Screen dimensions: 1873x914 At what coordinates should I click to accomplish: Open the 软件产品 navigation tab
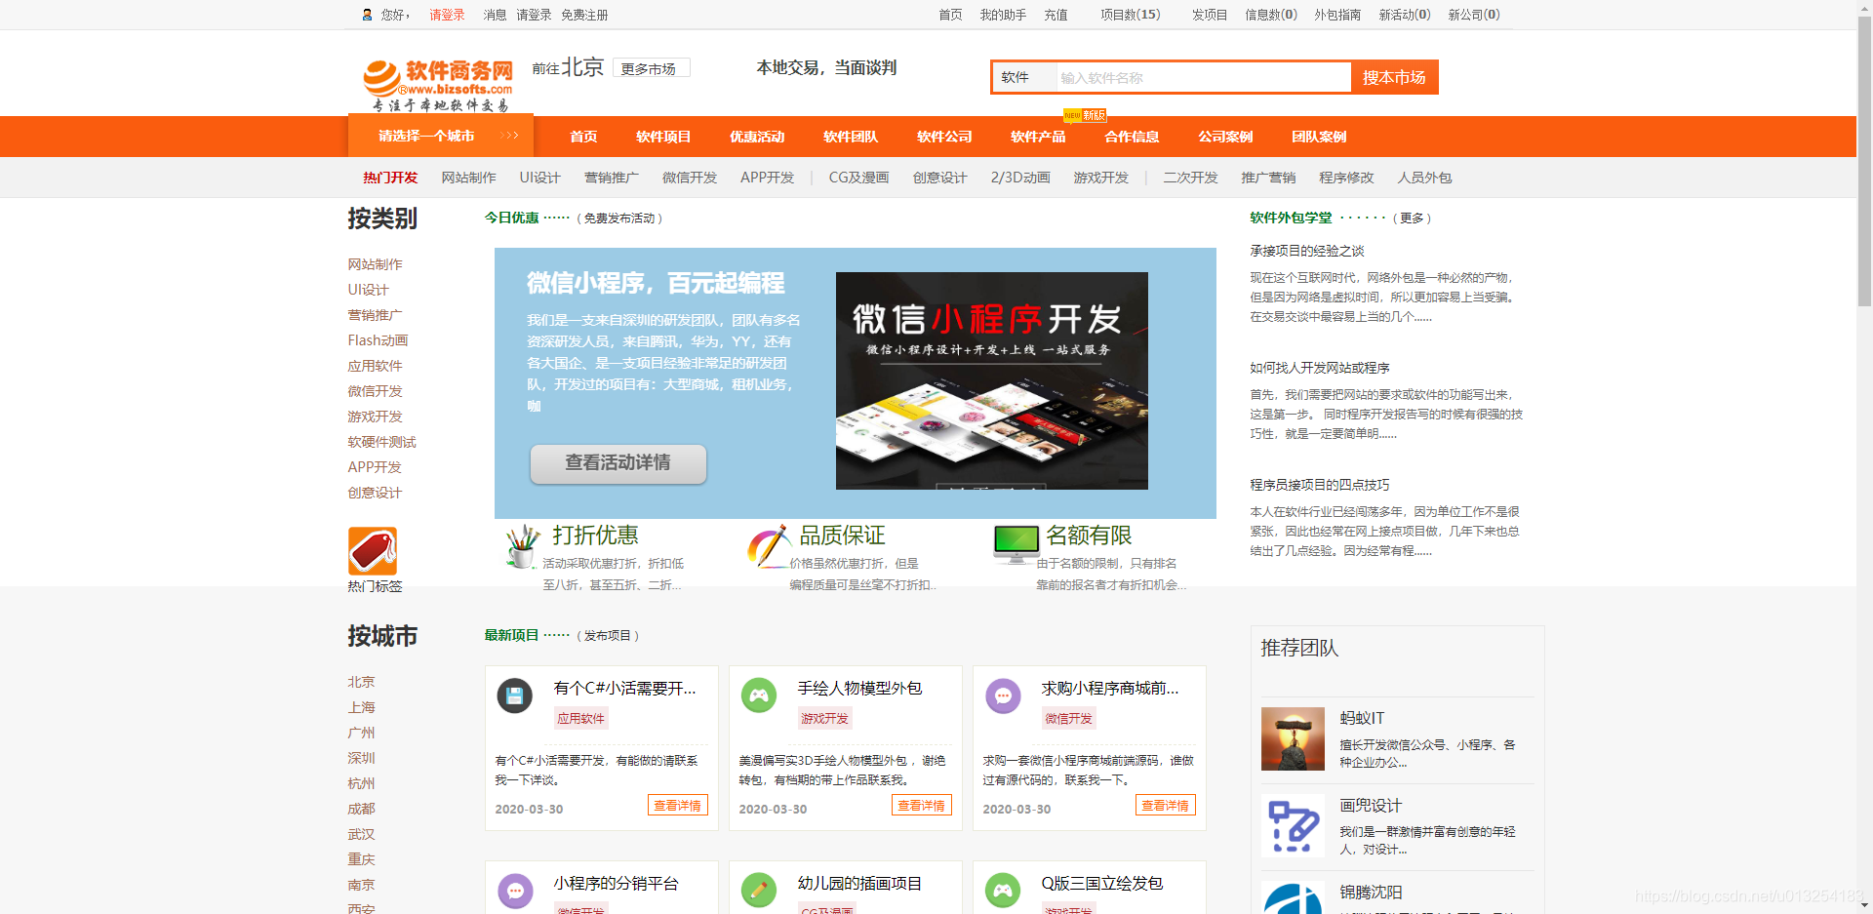(x=1038, y=137)
